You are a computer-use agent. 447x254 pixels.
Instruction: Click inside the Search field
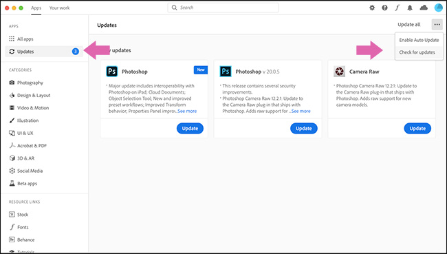pos(223,8)
